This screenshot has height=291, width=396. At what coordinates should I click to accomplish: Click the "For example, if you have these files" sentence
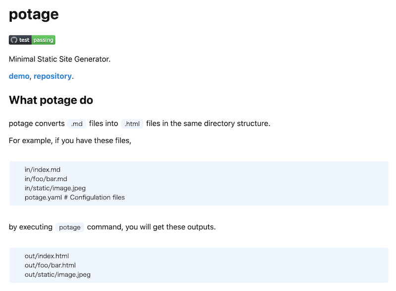tap(70, 141)
